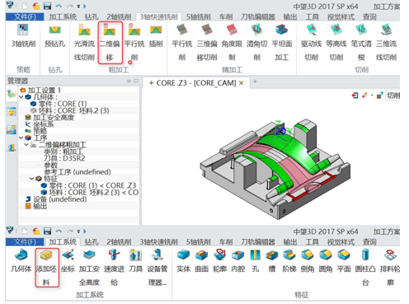
Task: Click the 驱动线切削 icon
Action: [311, 42]
